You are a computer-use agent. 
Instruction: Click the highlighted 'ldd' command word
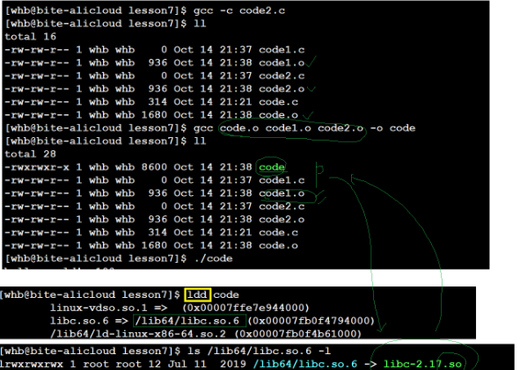197,294
